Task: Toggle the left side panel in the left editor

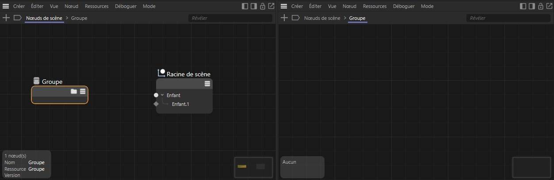Action: (x=245, y=6)
